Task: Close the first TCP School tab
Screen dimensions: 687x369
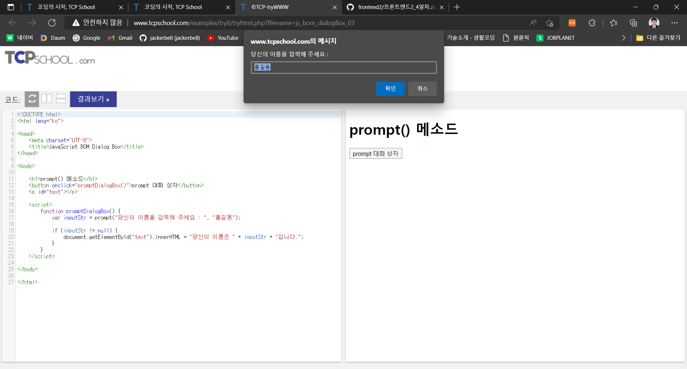Action: pyautogui.click(x=121, y=7)
